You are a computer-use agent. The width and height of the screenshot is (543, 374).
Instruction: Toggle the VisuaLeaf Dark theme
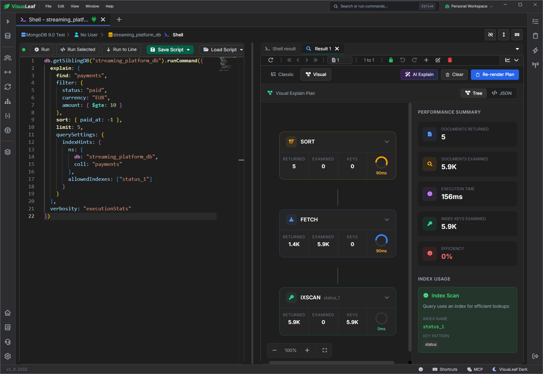pos(510,369)
